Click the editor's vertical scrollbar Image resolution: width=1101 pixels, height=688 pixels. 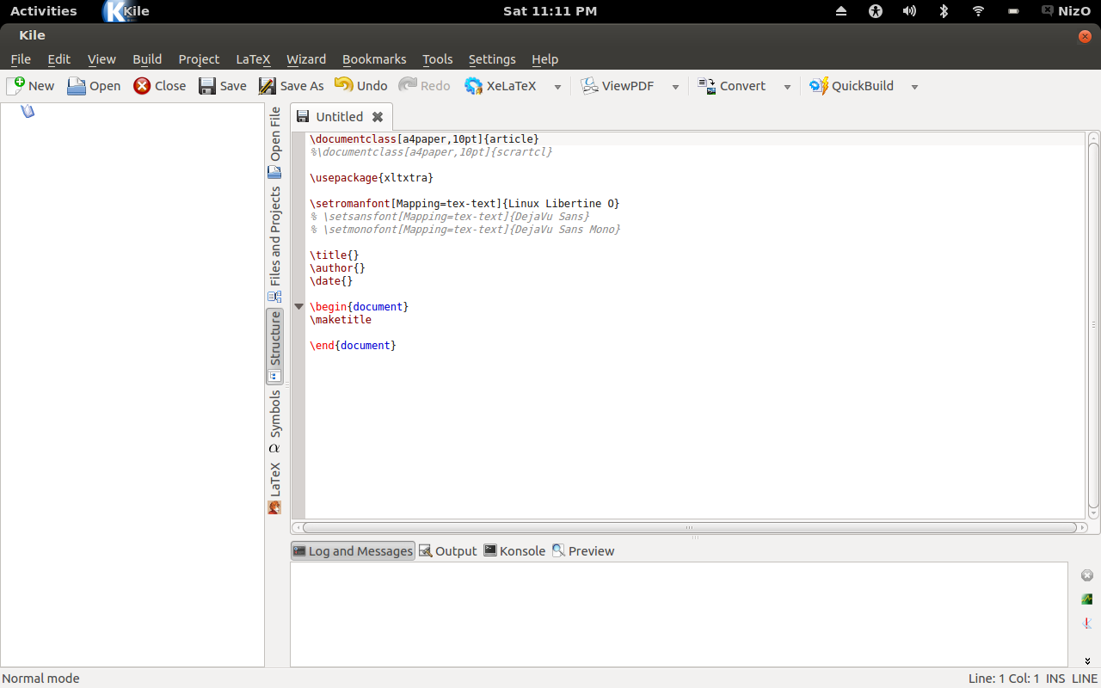click(x=1094, y=325)
